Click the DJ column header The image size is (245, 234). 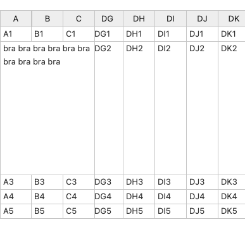pos(203,19)
